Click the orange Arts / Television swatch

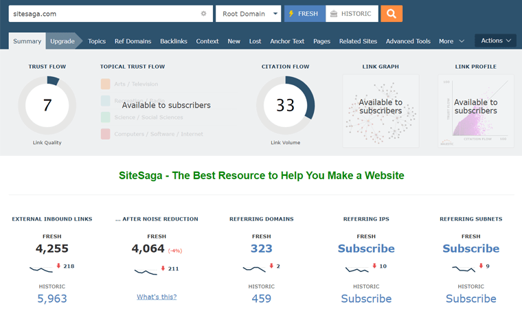pyautogui.click(x=106, y=84)
